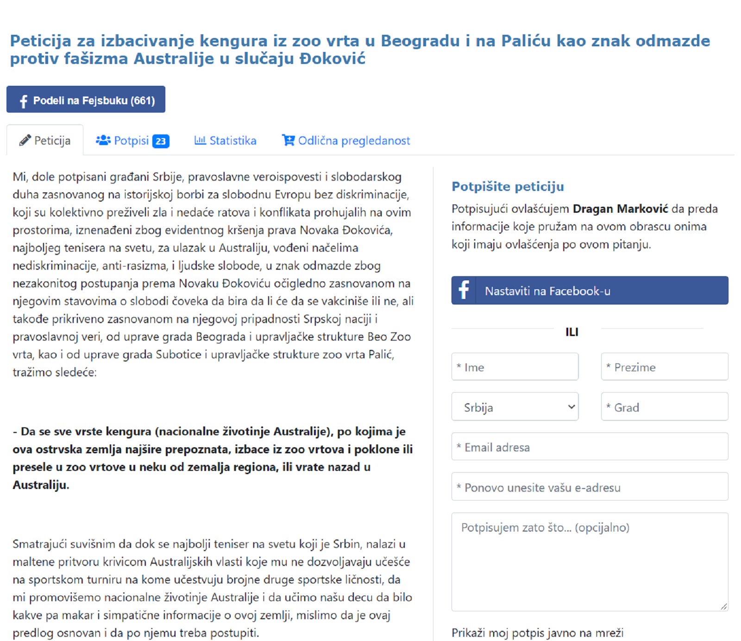Select the Grad text field

[x=664, y=407]
